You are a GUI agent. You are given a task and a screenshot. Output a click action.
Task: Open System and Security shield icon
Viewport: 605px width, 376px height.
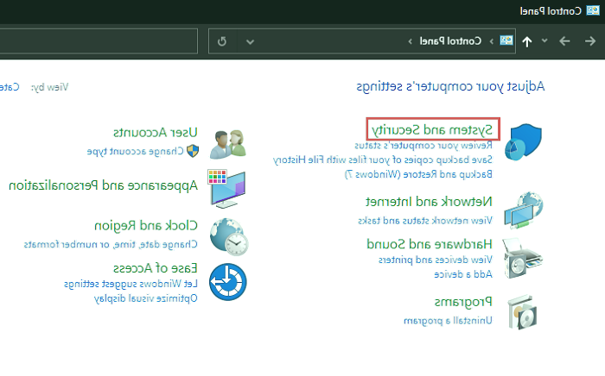[523, 141]
